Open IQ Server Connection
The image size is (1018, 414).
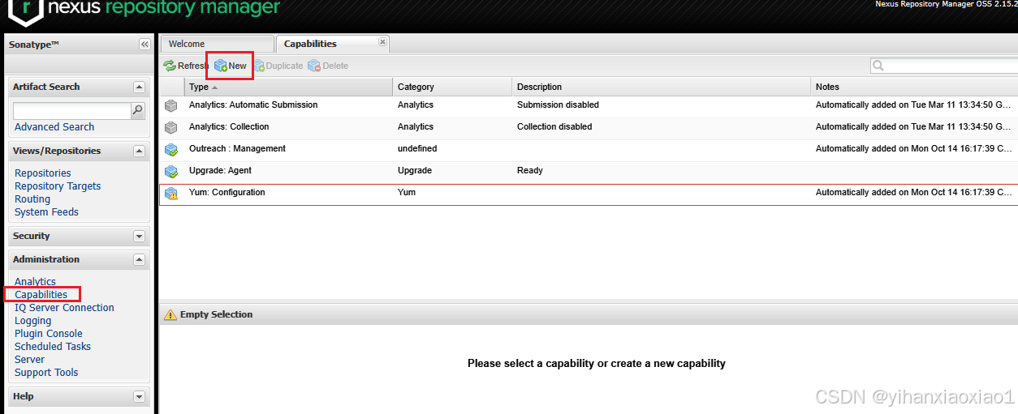click(x=64, y=308)
